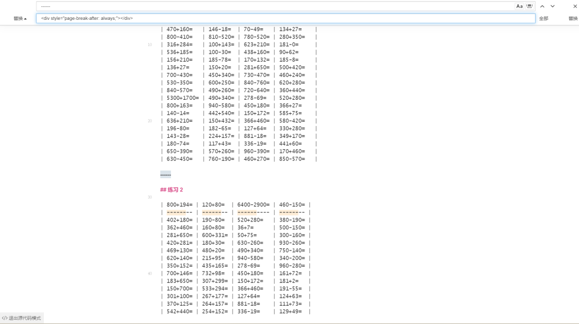579x324 pixels.
Task: Click line number 10 in the gutter
Action: point(150,45)
